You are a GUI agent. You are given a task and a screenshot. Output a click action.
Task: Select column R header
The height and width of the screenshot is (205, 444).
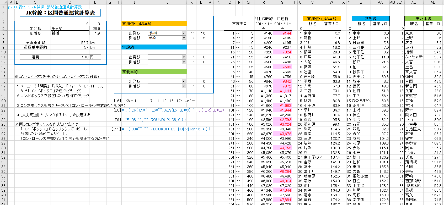pyautogui.click(x=264, y=2)
